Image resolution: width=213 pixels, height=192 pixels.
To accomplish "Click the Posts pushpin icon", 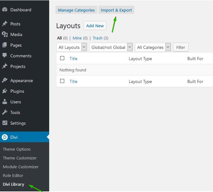I will (5, 24).
